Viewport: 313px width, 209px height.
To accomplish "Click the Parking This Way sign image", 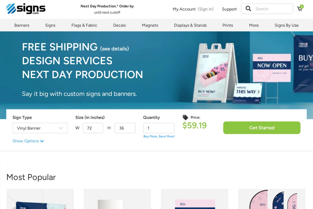I will point(248,93).
